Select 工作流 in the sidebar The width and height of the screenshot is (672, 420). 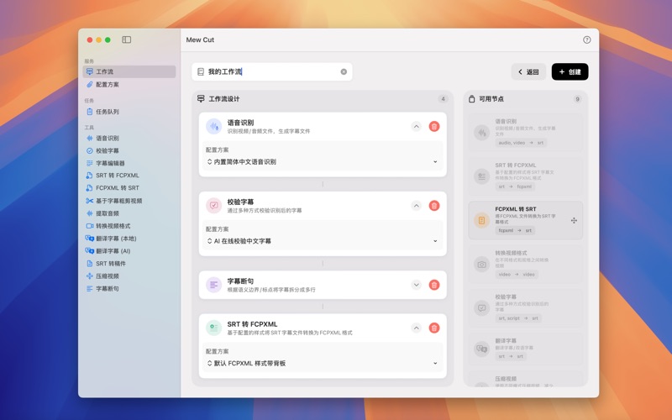(129, 71)
